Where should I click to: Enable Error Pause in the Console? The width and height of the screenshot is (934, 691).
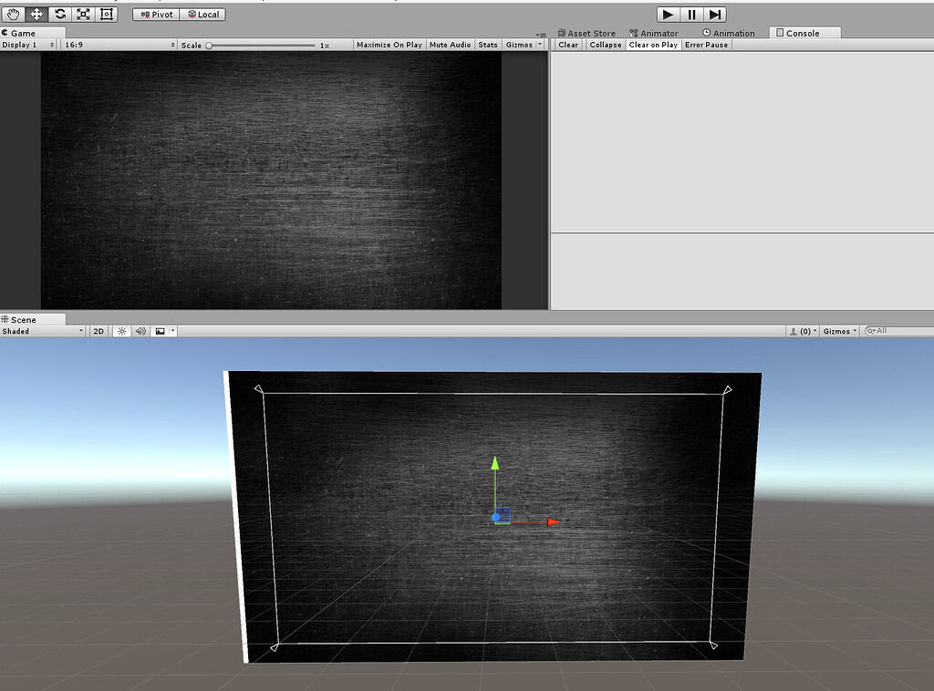pyautogui.click(x=706, y=44)
